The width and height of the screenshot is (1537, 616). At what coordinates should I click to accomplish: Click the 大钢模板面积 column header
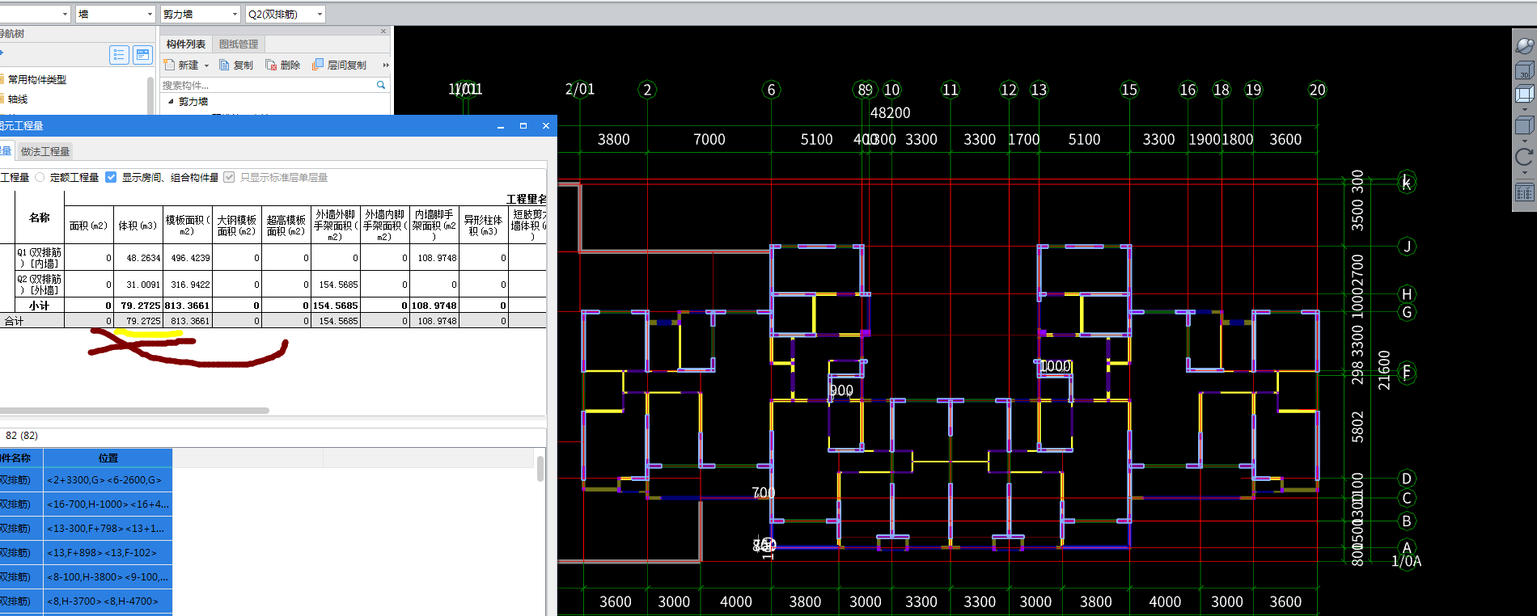(x=237, y=226)
